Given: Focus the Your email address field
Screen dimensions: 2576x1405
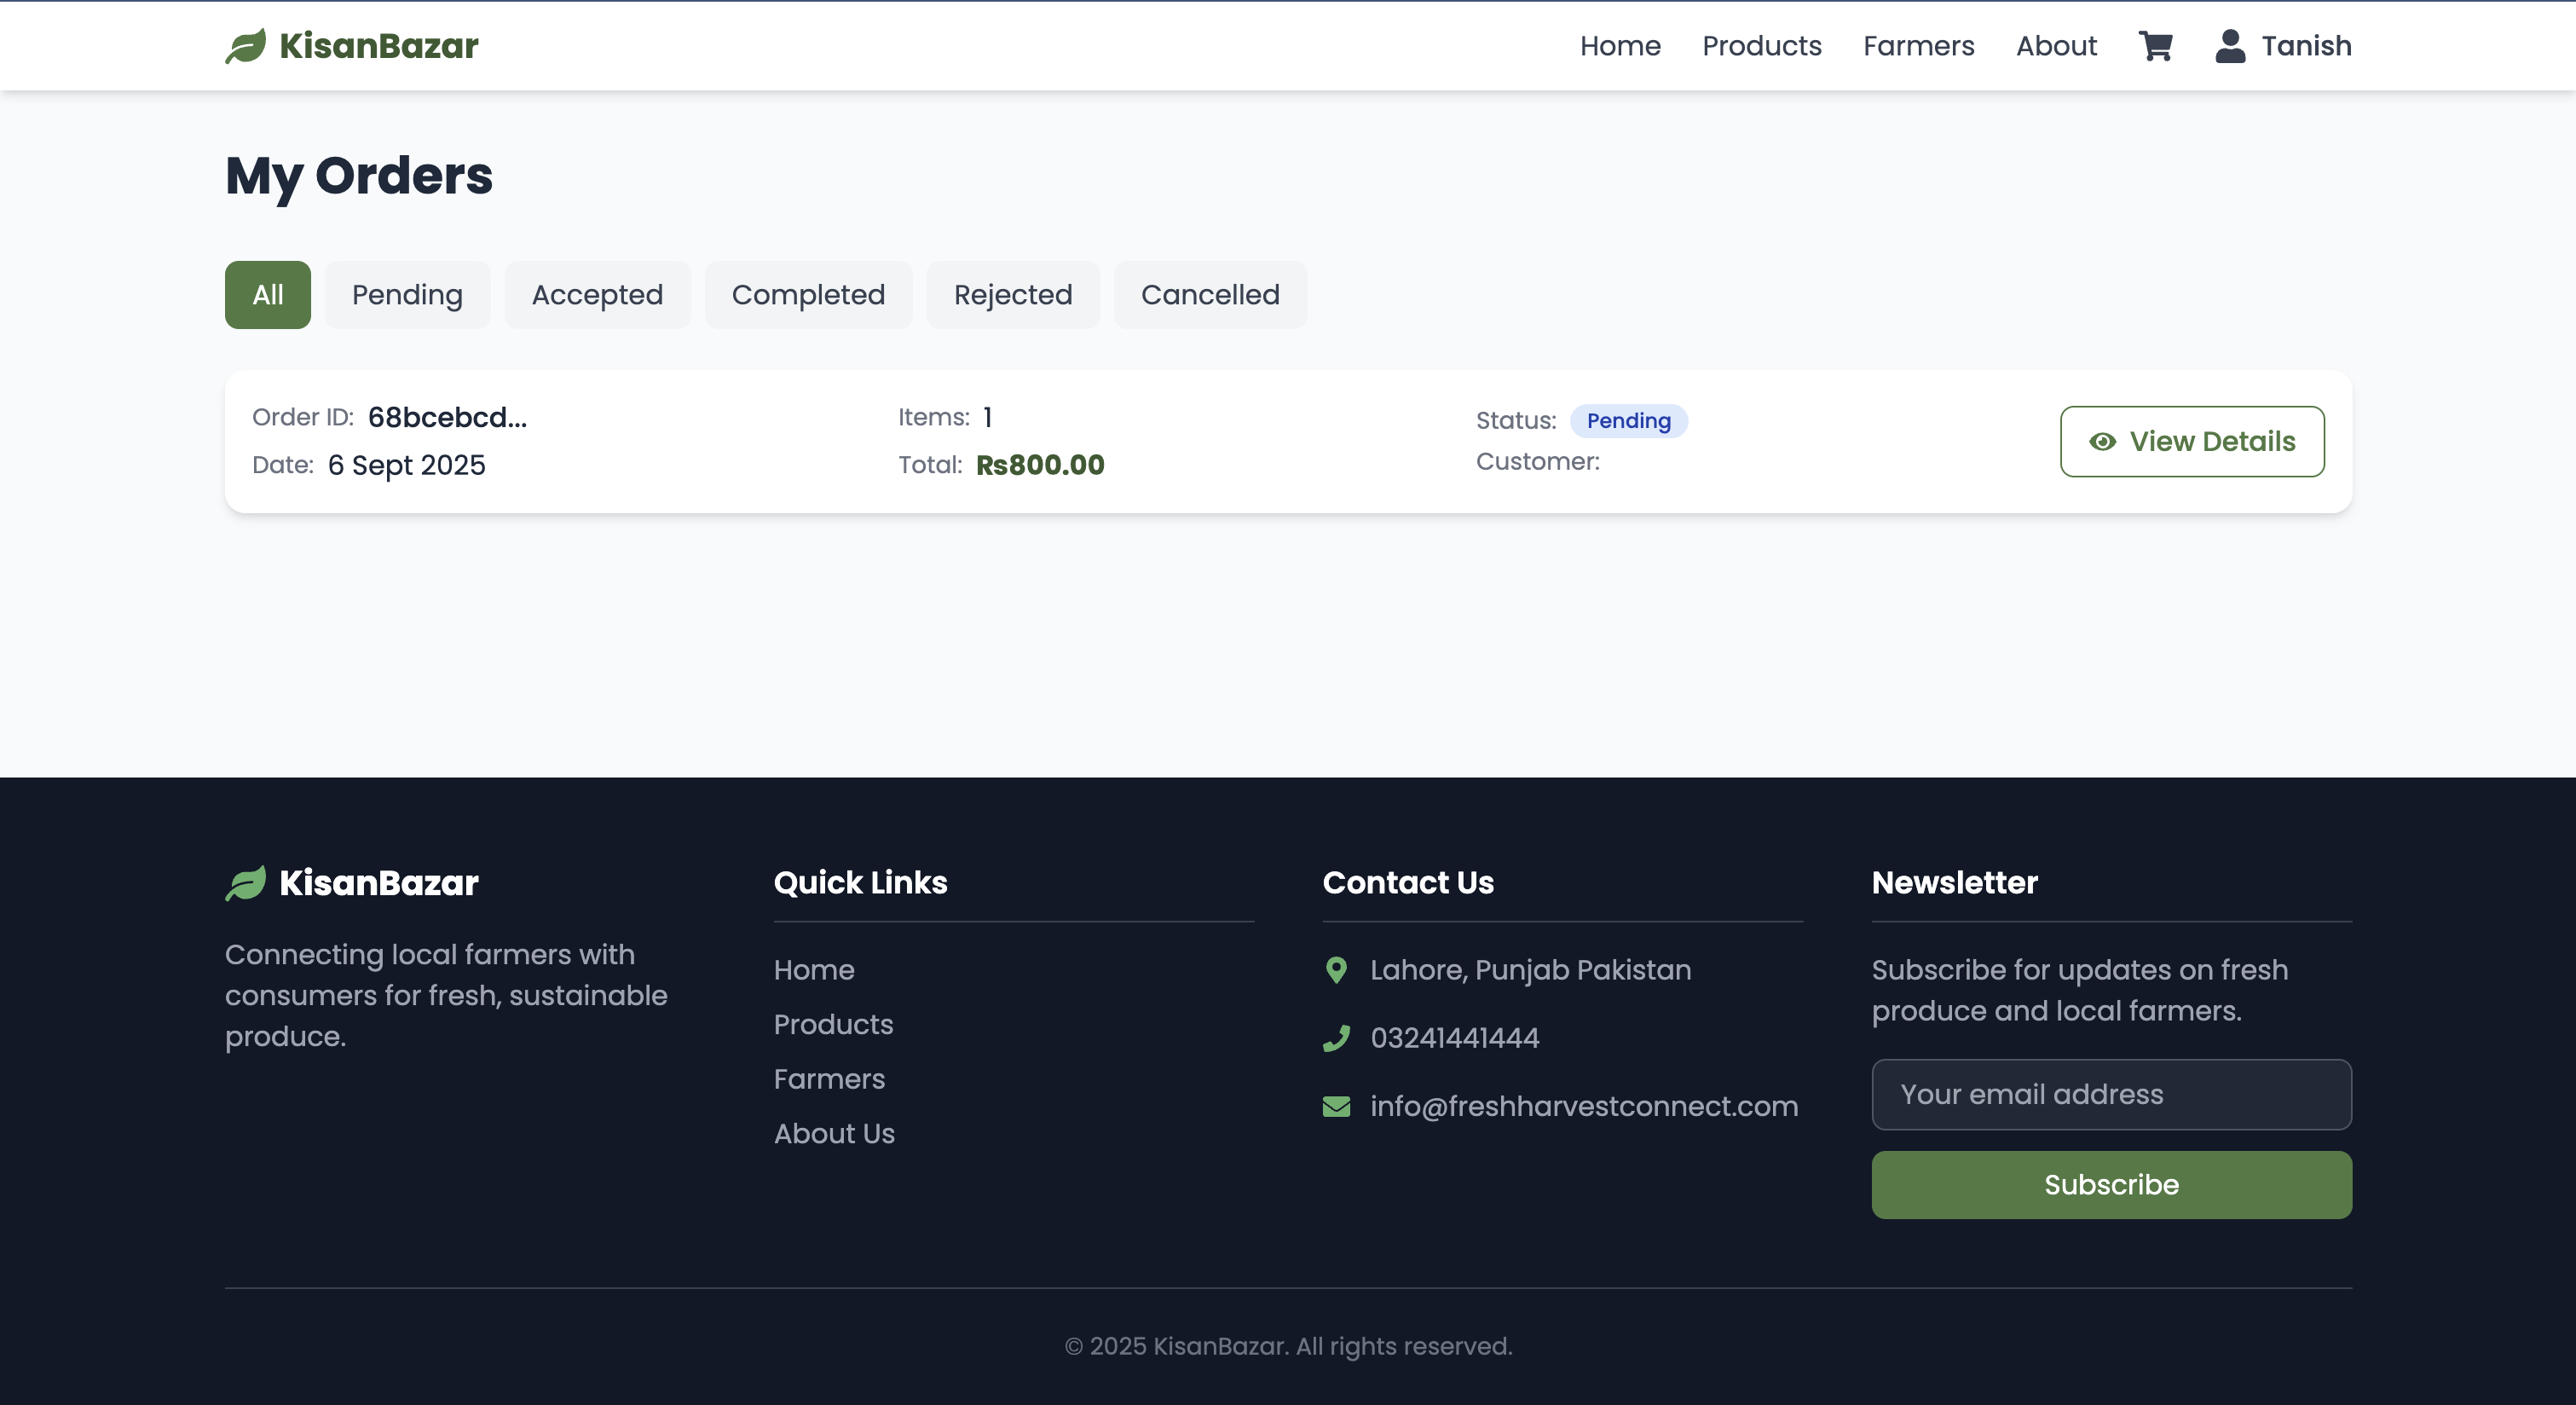Looking at the screenshot, I should point(2111,1094).
